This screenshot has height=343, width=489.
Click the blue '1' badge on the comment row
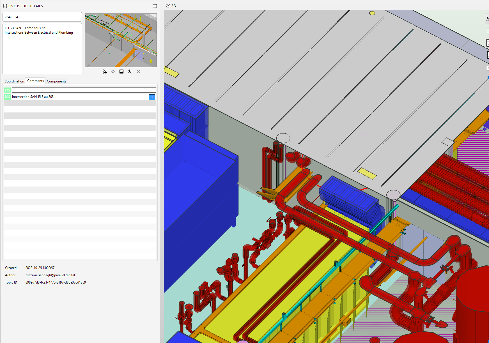pyautogui.click(x=152, y=97)
